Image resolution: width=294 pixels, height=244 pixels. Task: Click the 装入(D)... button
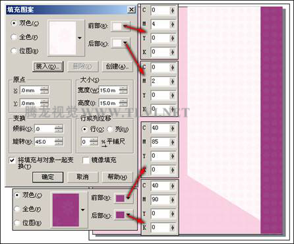pos(48,67)
